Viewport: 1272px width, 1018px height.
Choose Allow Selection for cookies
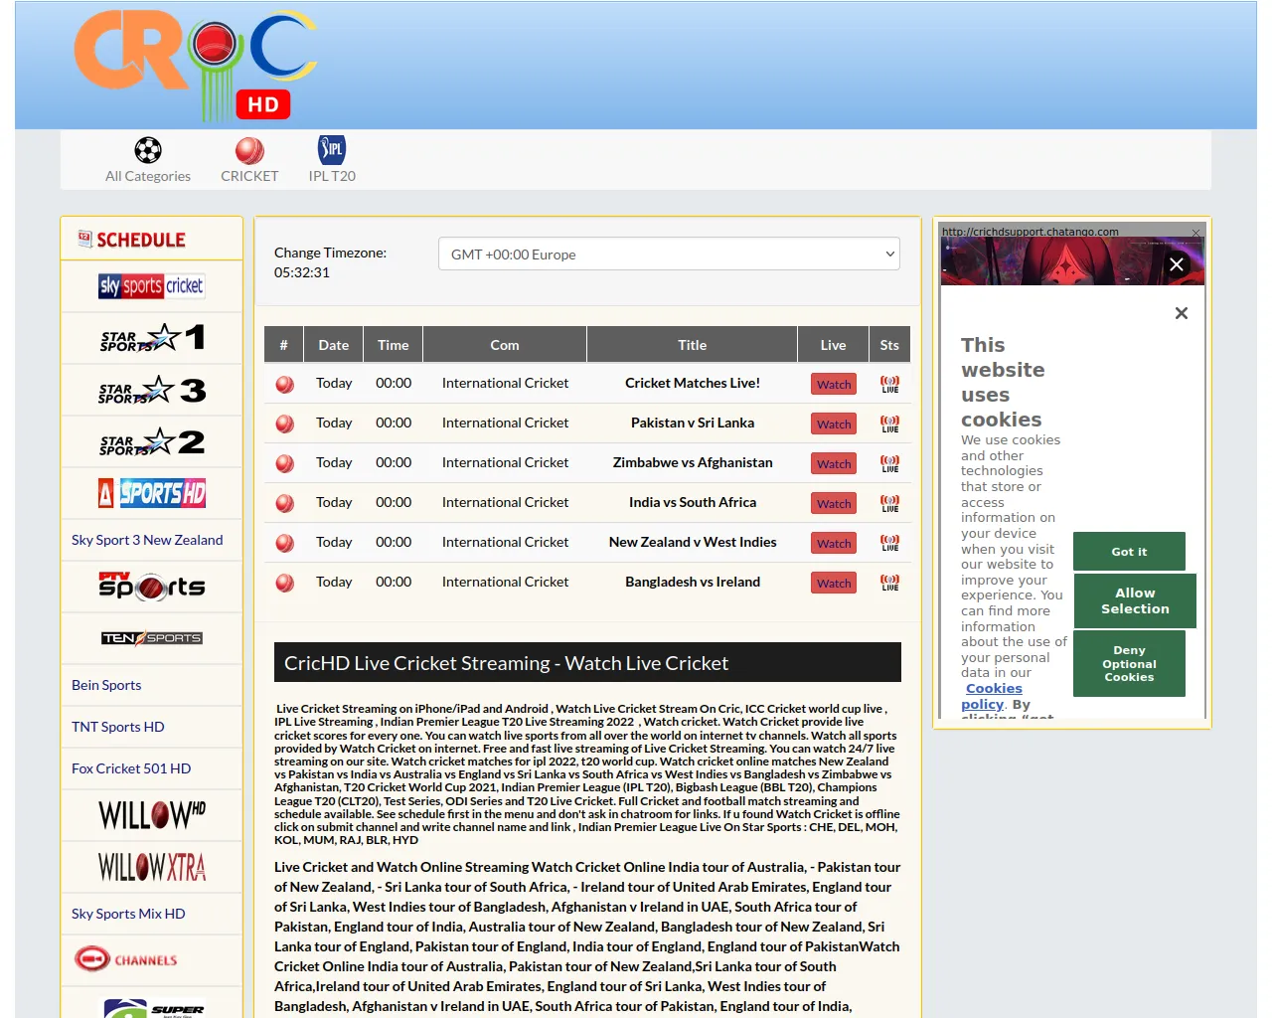[1135, 601]
